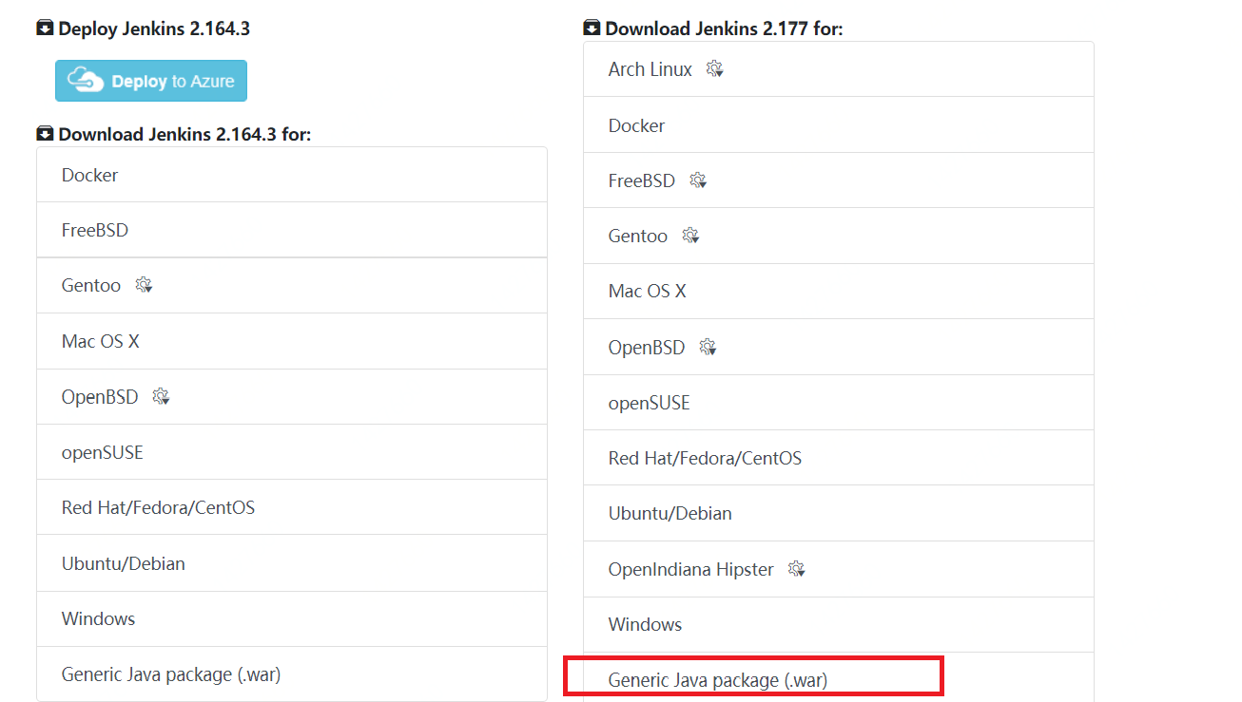Choose OpenBSD under Jenkins 2.177

[x=839, y=347]
